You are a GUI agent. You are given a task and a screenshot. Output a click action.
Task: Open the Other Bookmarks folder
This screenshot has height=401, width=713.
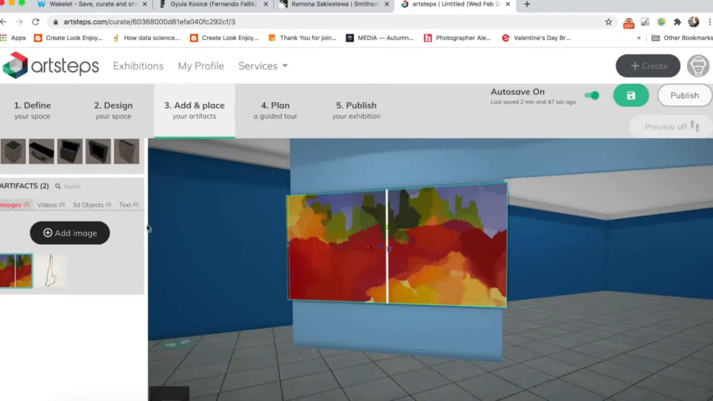[x=682, y=38]
